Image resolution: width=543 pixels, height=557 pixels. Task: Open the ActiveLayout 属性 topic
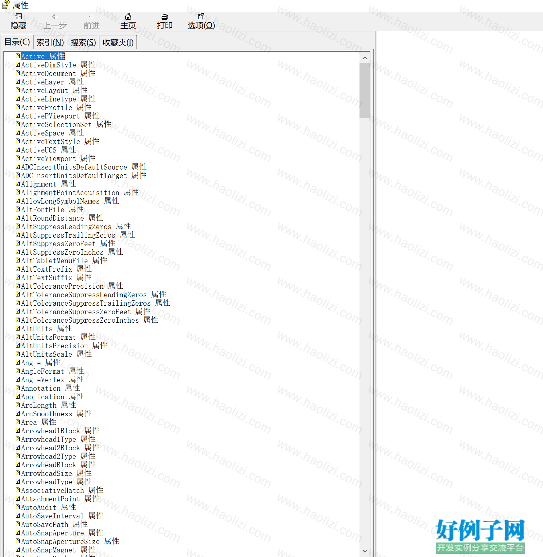click(54, 90)
